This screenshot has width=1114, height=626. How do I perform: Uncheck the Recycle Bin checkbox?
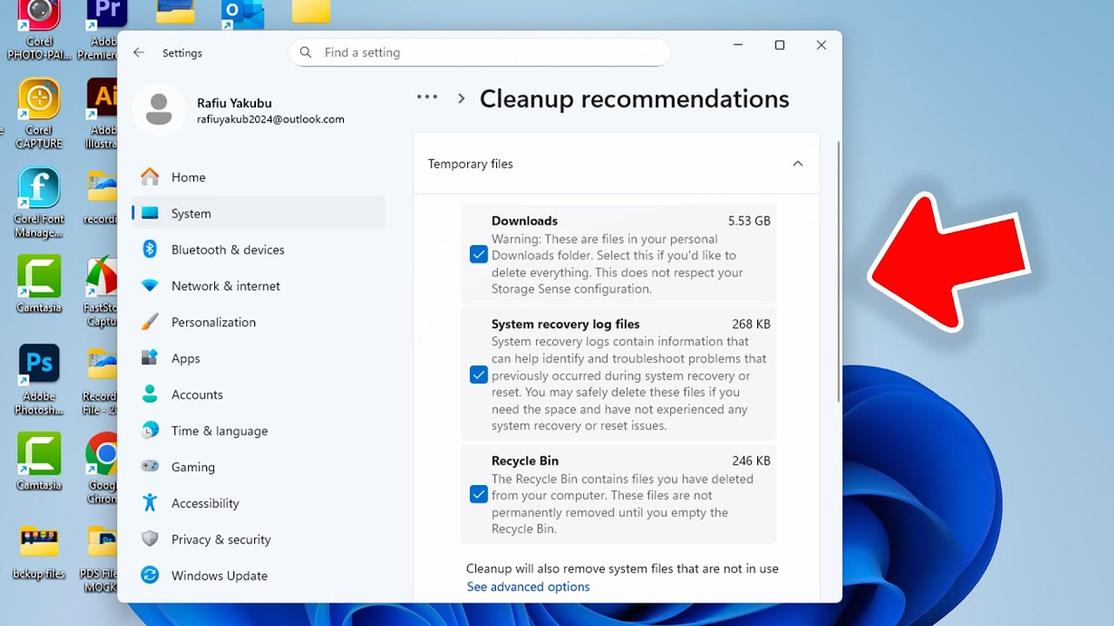pyautogui.click(x=478, y=495)
